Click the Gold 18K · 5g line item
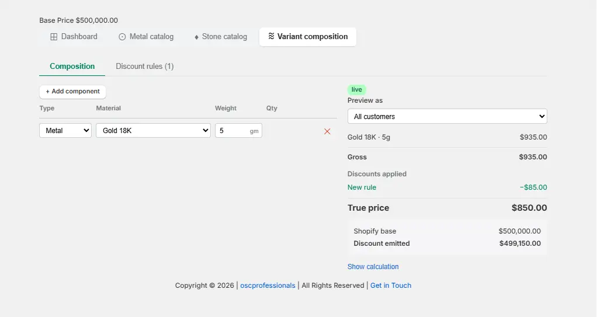Screen dimensions: 597x317 369,137
